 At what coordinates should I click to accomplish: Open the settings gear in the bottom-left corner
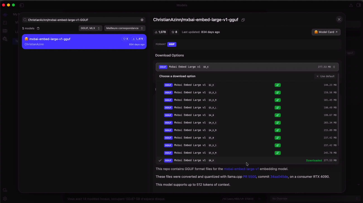click(x=5, y=199)
